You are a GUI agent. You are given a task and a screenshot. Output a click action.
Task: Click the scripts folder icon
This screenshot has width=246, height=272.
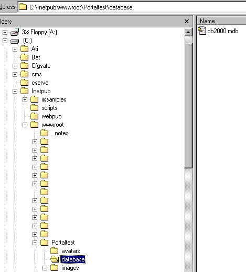[34, 108]
